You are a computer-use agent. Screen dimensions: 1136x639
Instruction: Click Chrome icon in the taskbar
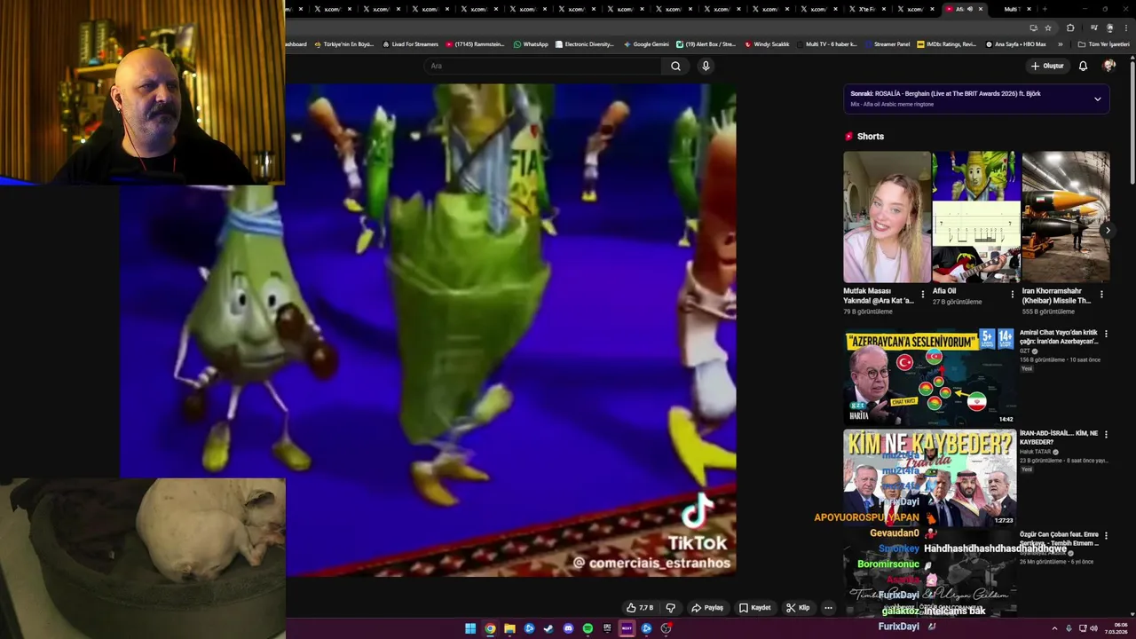(490, 628)
